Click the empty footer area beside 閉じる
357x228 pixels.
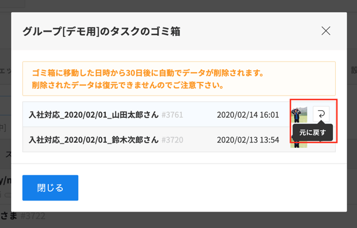pyautogui.click(x=212, y=188)
